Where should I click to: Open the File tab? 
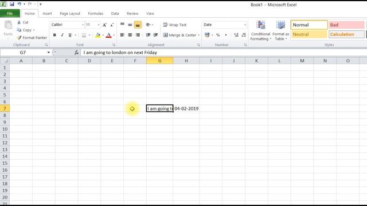tap(10, 14)
